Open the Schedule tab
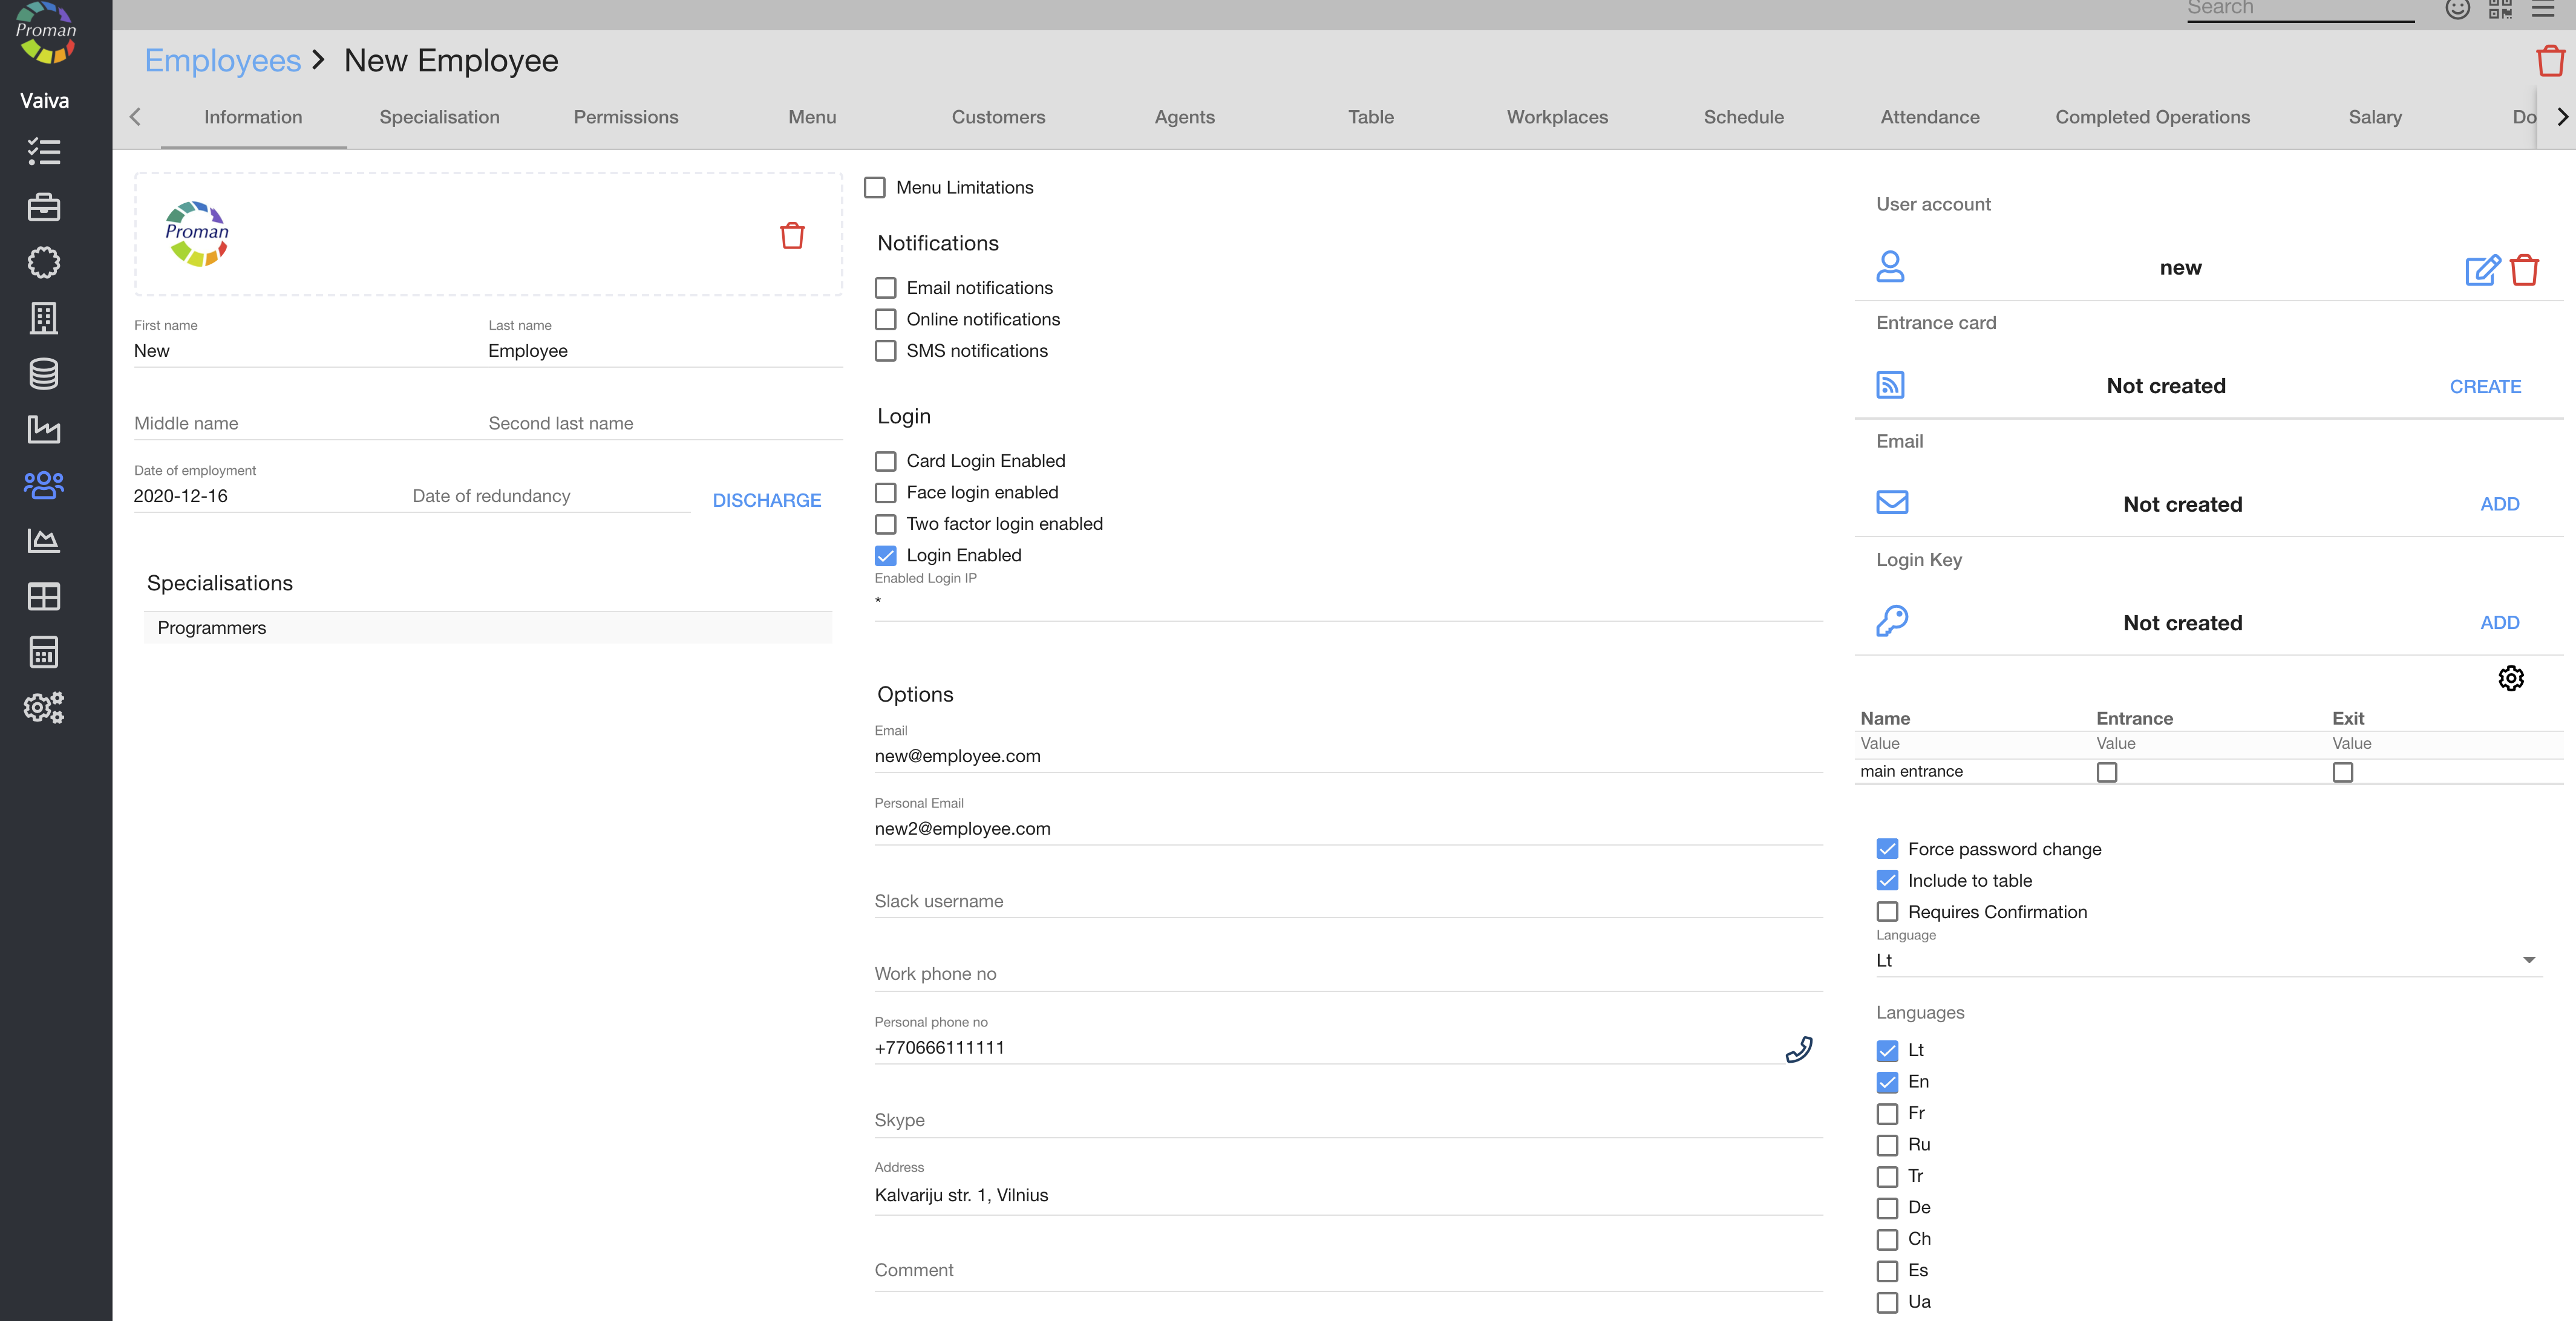The image size is (2576, 1321). pyautogui.click(x=1743, y=117)
